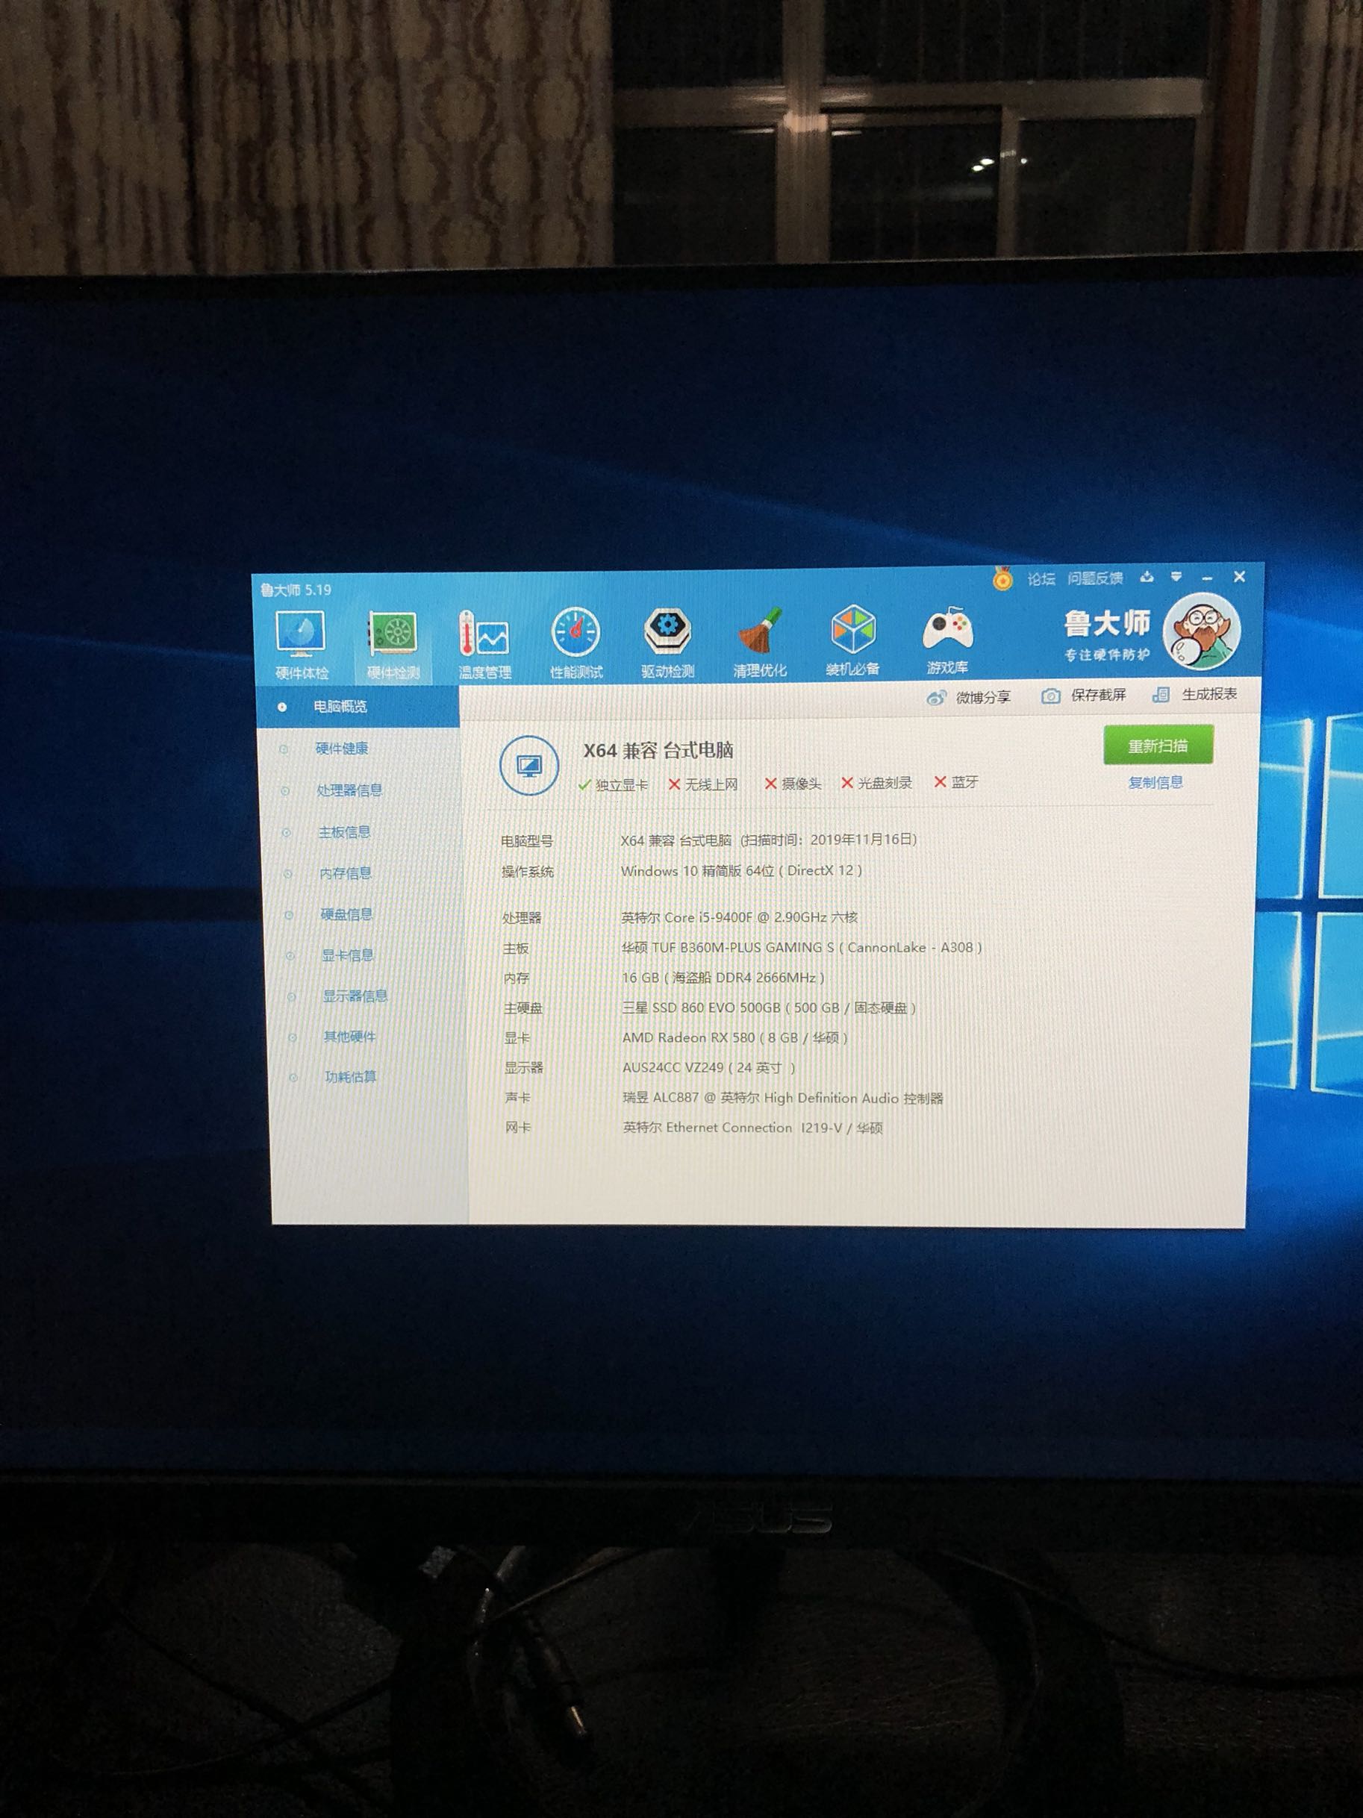The width and height of the screenshot is (1363, 1818).
Task: Click the X64 兼容 台式电脑 heading
Action: (658, 750)
